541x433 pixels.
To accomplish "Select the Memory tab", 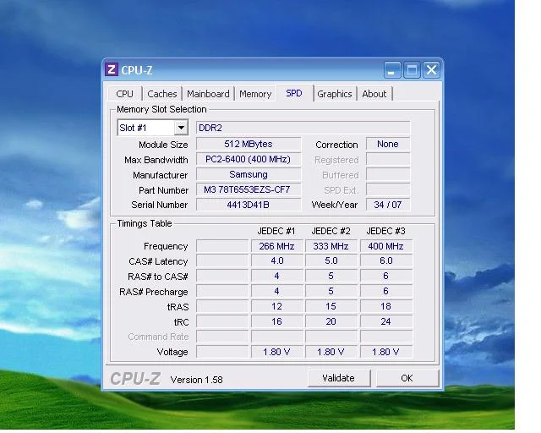I will (255, 94).
